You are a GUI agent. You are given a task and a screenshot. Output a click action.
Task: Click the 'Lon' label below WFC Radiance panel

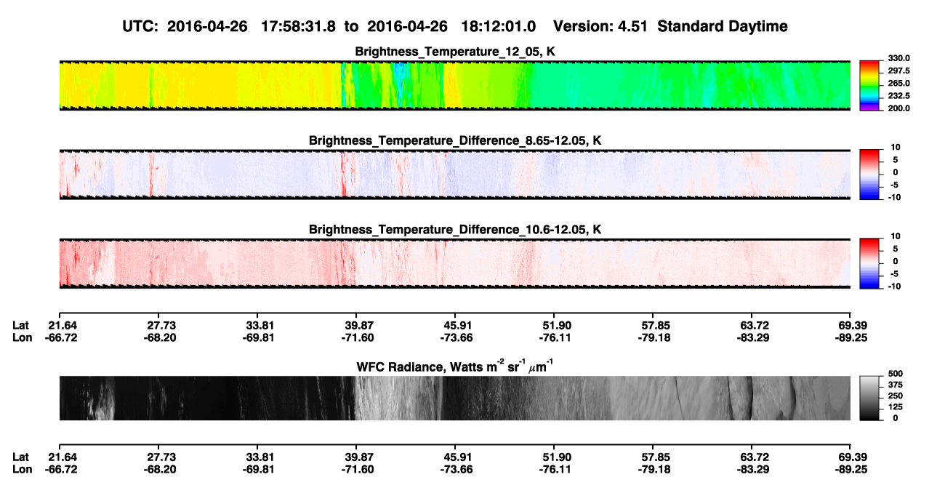(x=22, y=468)
